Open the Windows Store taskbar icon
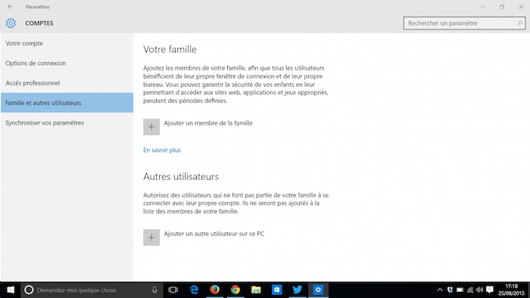530x298 pixels. click(277, 290)
